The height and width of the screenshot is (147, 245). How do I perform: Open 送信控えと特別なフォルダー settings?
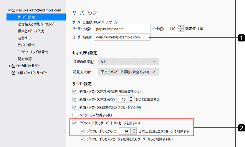pyautogui.click(x=37, y=24)
